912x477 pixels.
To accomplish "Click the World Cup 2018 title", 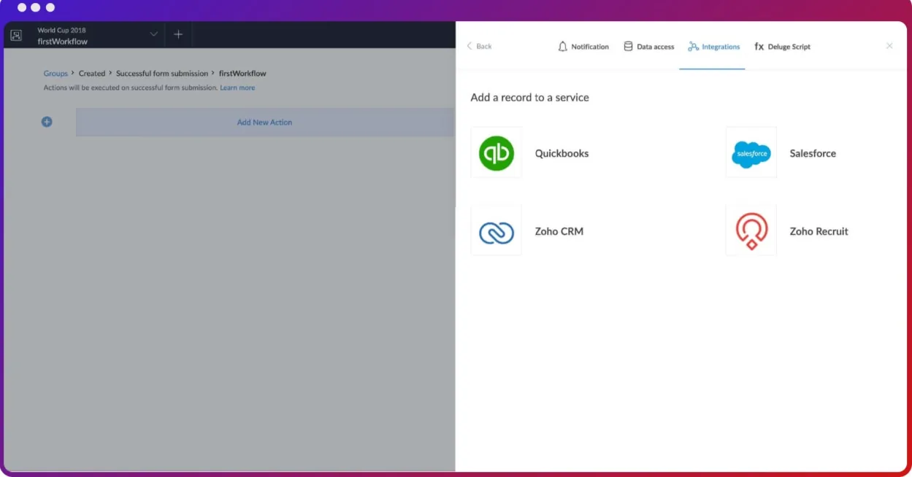I will point(61,31).
